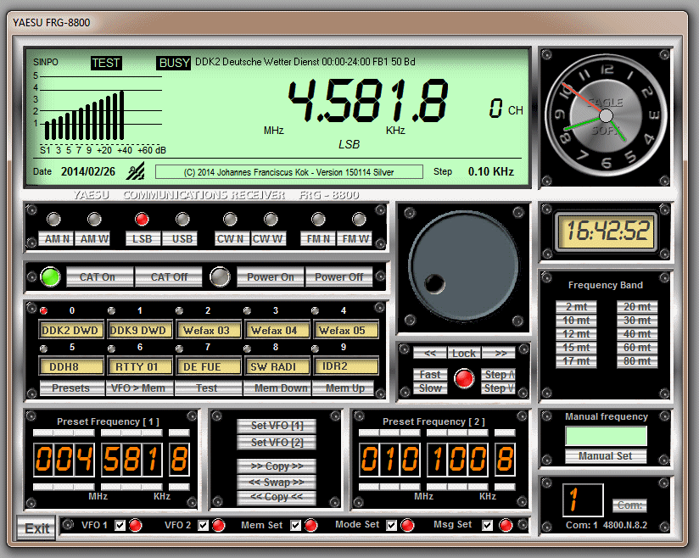This screenshot has width=699, height=558.
Task: Click VFO > Mem button
Action: click(x=140, y=388)
